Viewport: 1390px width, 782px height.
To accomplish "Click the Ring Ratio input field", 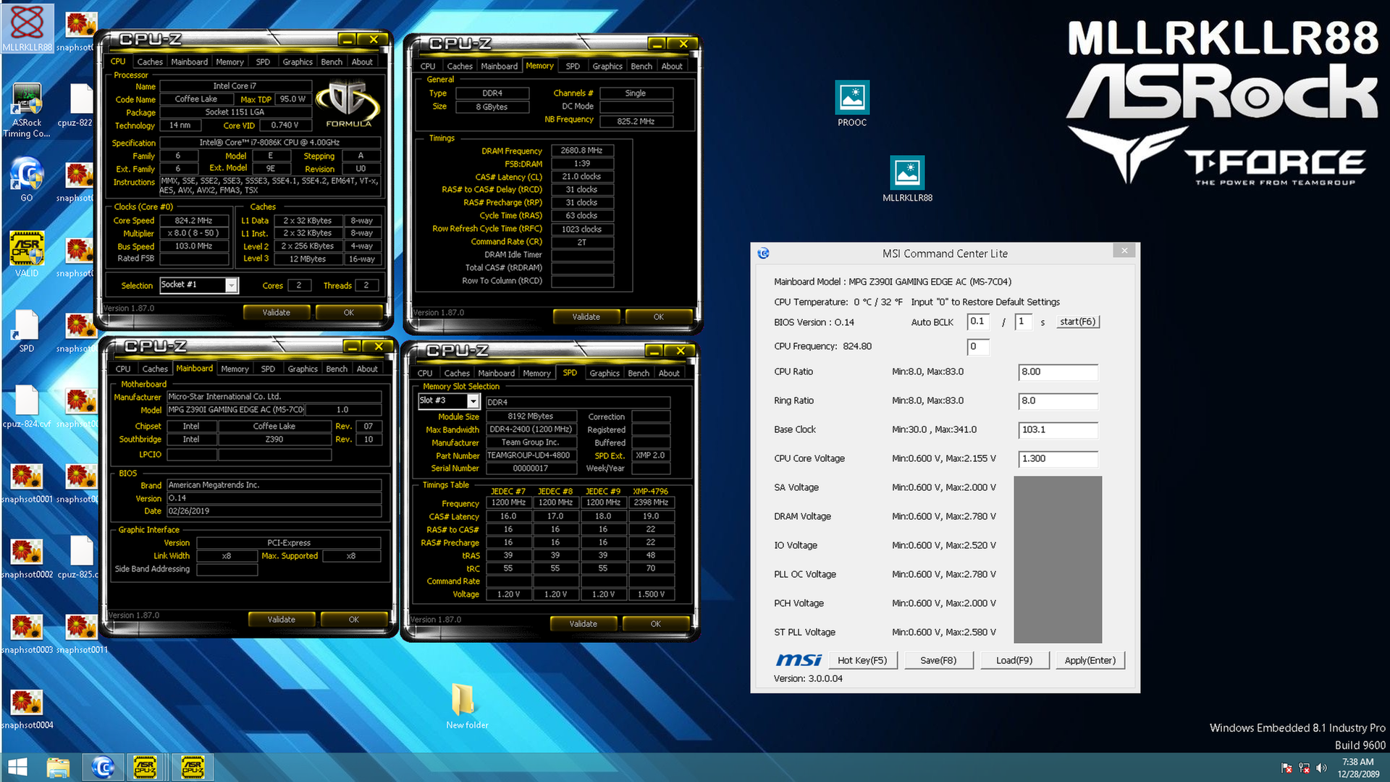I will [x=1058, y=401].
